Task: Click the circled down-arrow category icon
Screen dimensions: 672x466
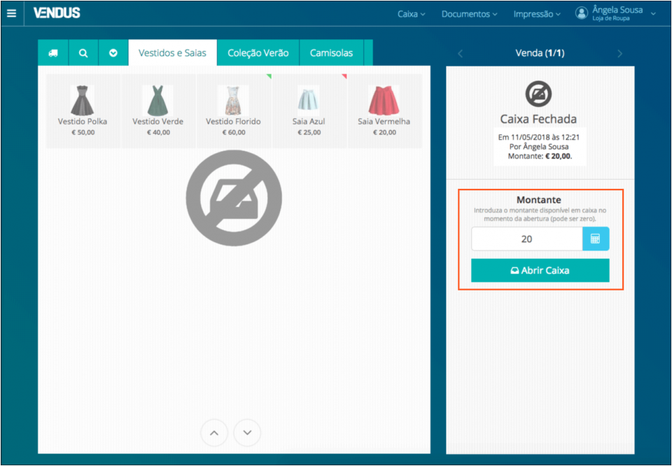Action: coord(113,53)
